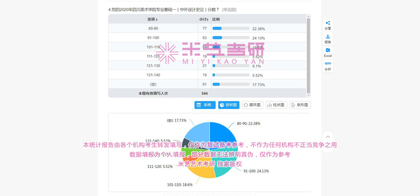Click the 91-100 proportion bar
Viewport: 420px width, 196px height.
point(231,37)
